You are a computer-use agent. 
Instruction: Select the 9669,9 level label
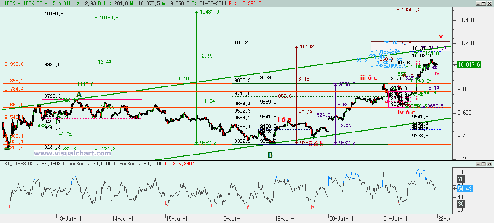[268, 102]
